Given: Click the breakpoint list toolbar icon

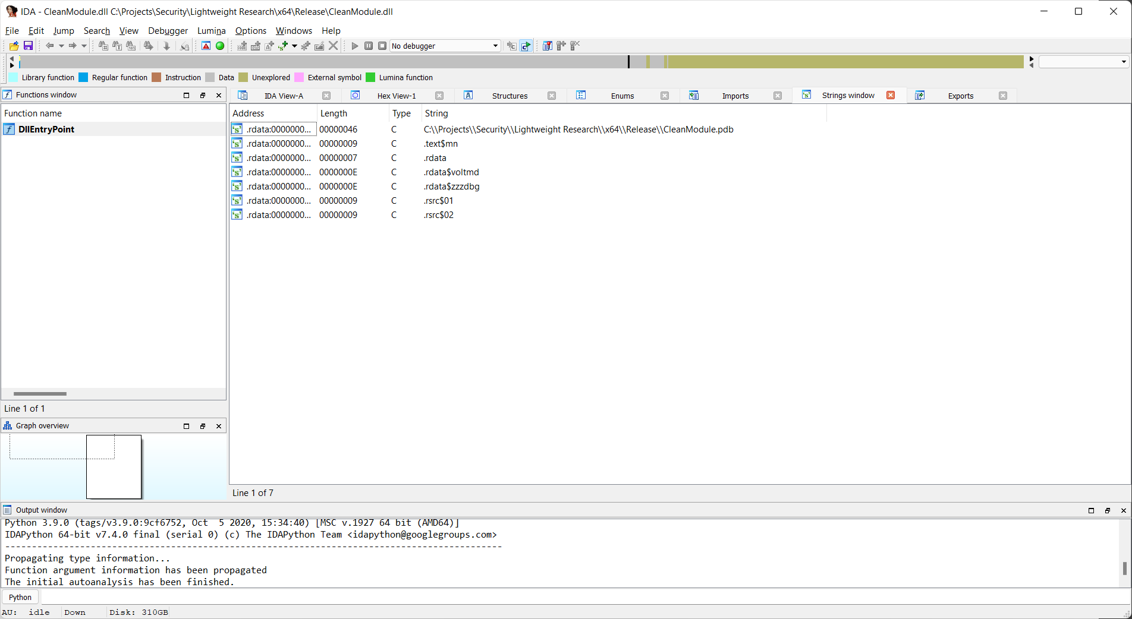Looking at the screenshot, I should 547,46.
